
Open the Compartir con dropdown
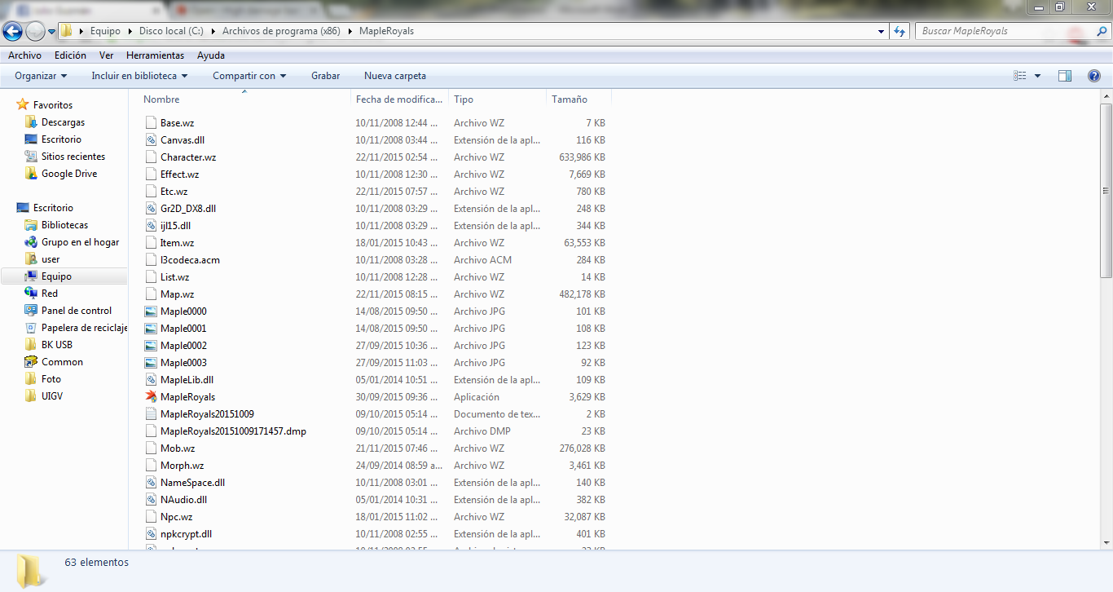point(249,76)
